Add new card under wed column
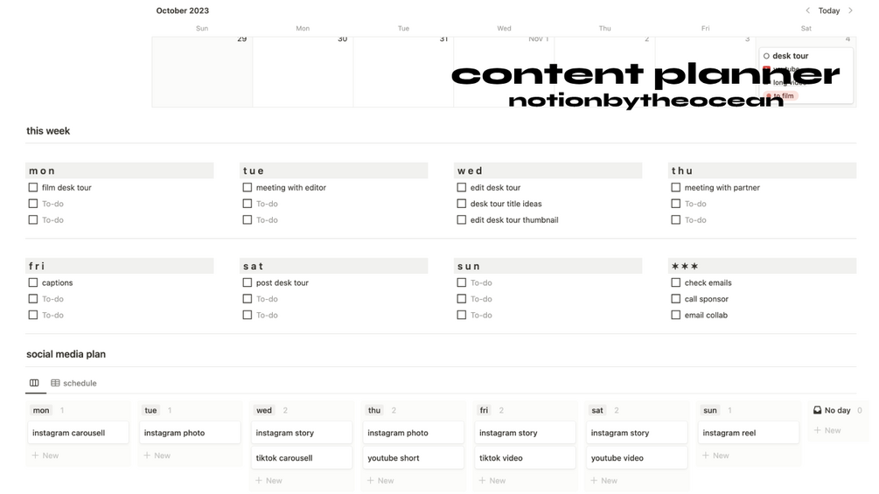Image resolution: width=879 pixels, height=494 pixels. [x=269, y=481]
